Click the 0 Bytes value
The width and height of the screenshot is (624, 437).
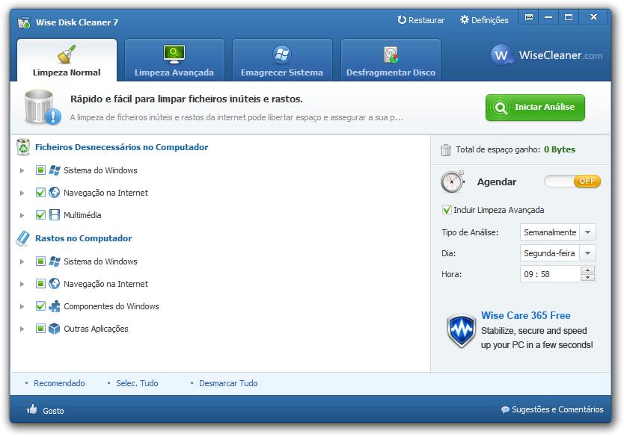(560, 149)
